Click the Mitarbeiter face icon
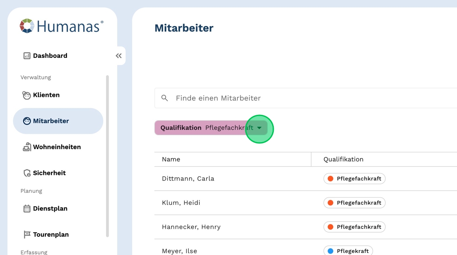This screenshot has width=457, height=255. pos(27,121)
